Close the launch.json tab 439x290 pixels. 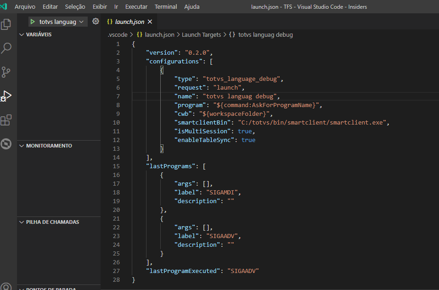point(150,22)
